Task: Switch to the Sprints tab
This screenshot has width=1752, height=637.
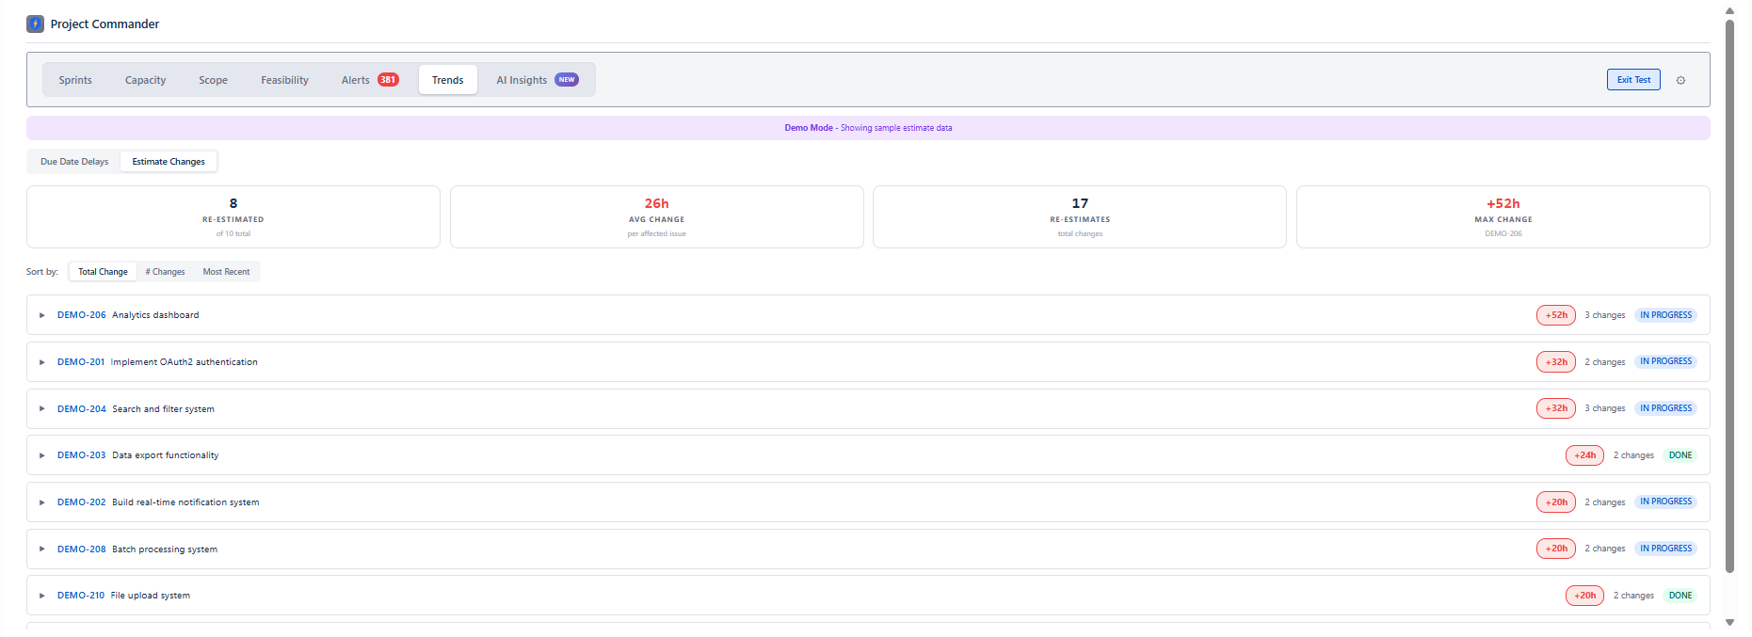Action: [x=75, y=80]
